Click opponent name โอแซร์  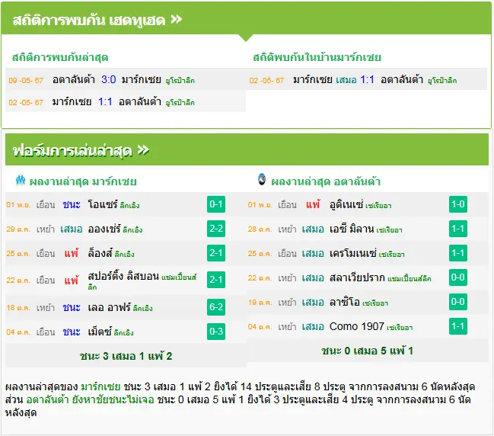pos(103,204)
